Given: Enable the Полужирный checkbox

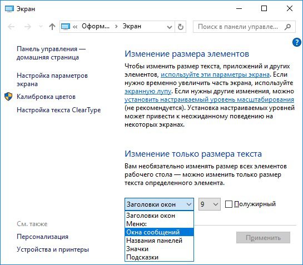Looking at the screenshot, I should click(229, 204).
